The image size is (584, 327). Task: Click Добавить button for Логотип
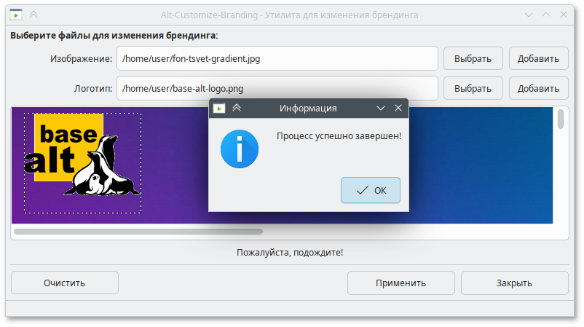coord(539,88)
